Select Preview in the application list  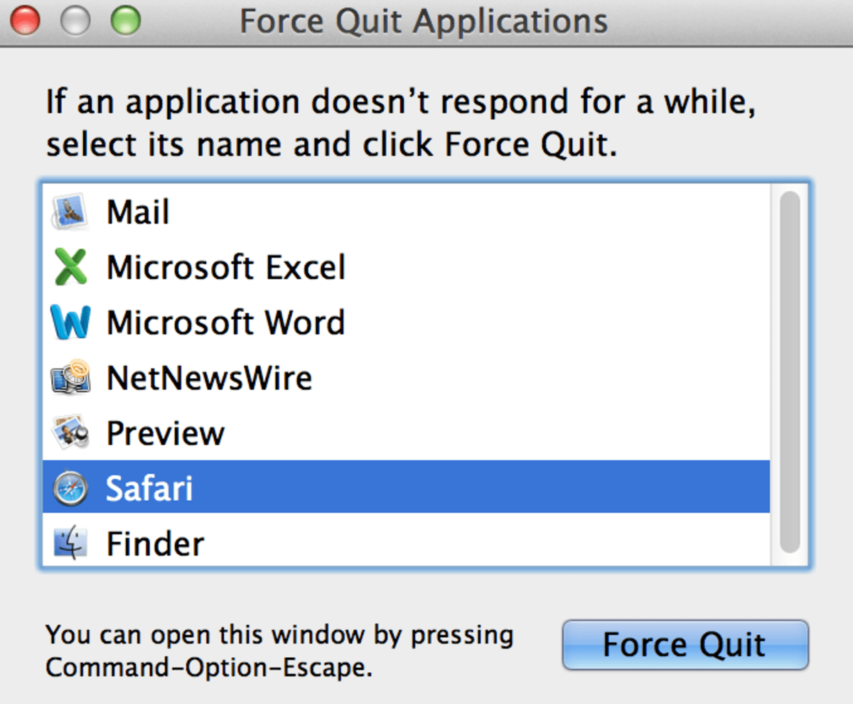[x=165, y=433]
